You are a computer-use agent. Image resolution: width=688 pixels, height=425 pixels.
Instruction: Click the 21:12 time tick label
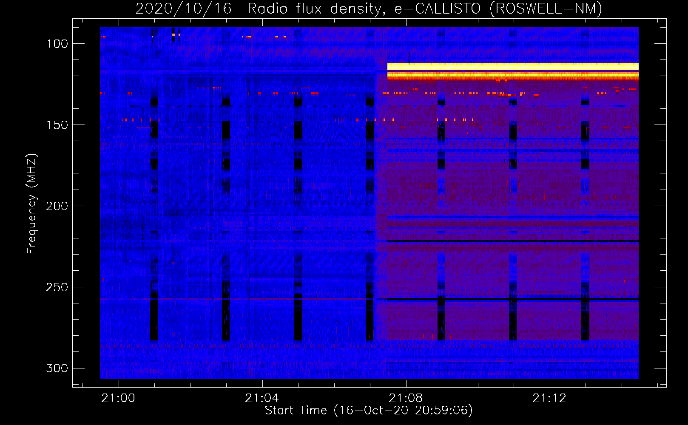550,398
